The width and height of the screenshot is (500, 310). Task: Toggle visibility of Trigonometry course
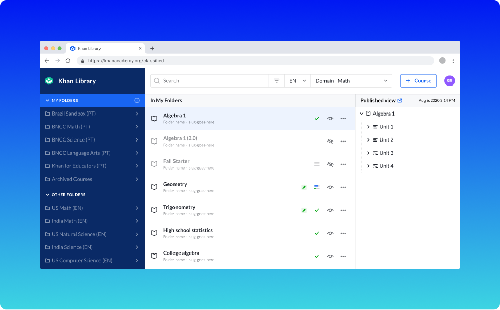pos(330,210)
